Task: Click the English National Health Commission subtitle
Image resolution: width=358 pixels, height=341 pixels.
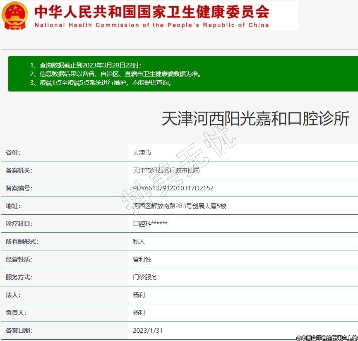Action: (151, 25)
